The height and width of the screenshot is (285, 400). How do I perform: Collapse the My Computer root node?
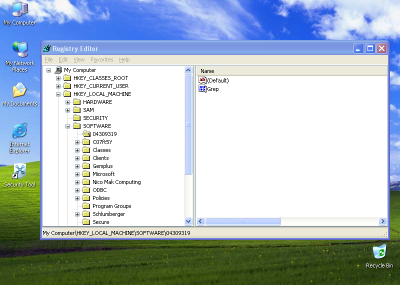coord(48,70)
